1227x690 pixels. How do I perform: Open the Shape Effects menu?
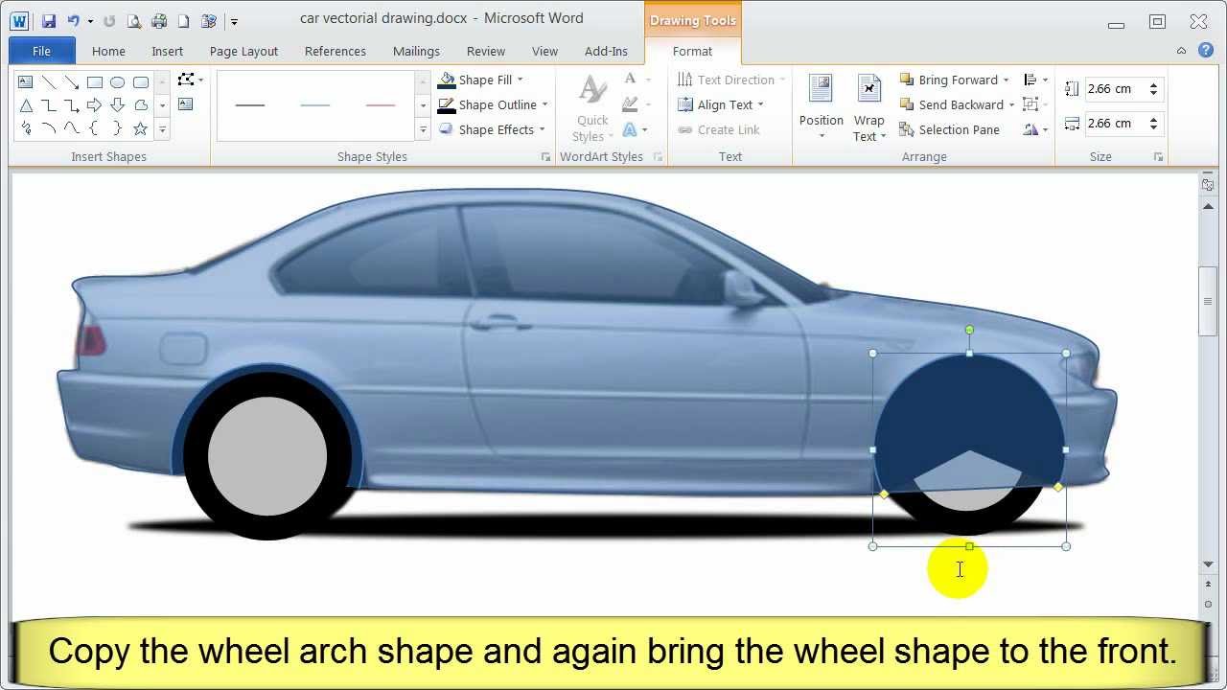[492, 129]
